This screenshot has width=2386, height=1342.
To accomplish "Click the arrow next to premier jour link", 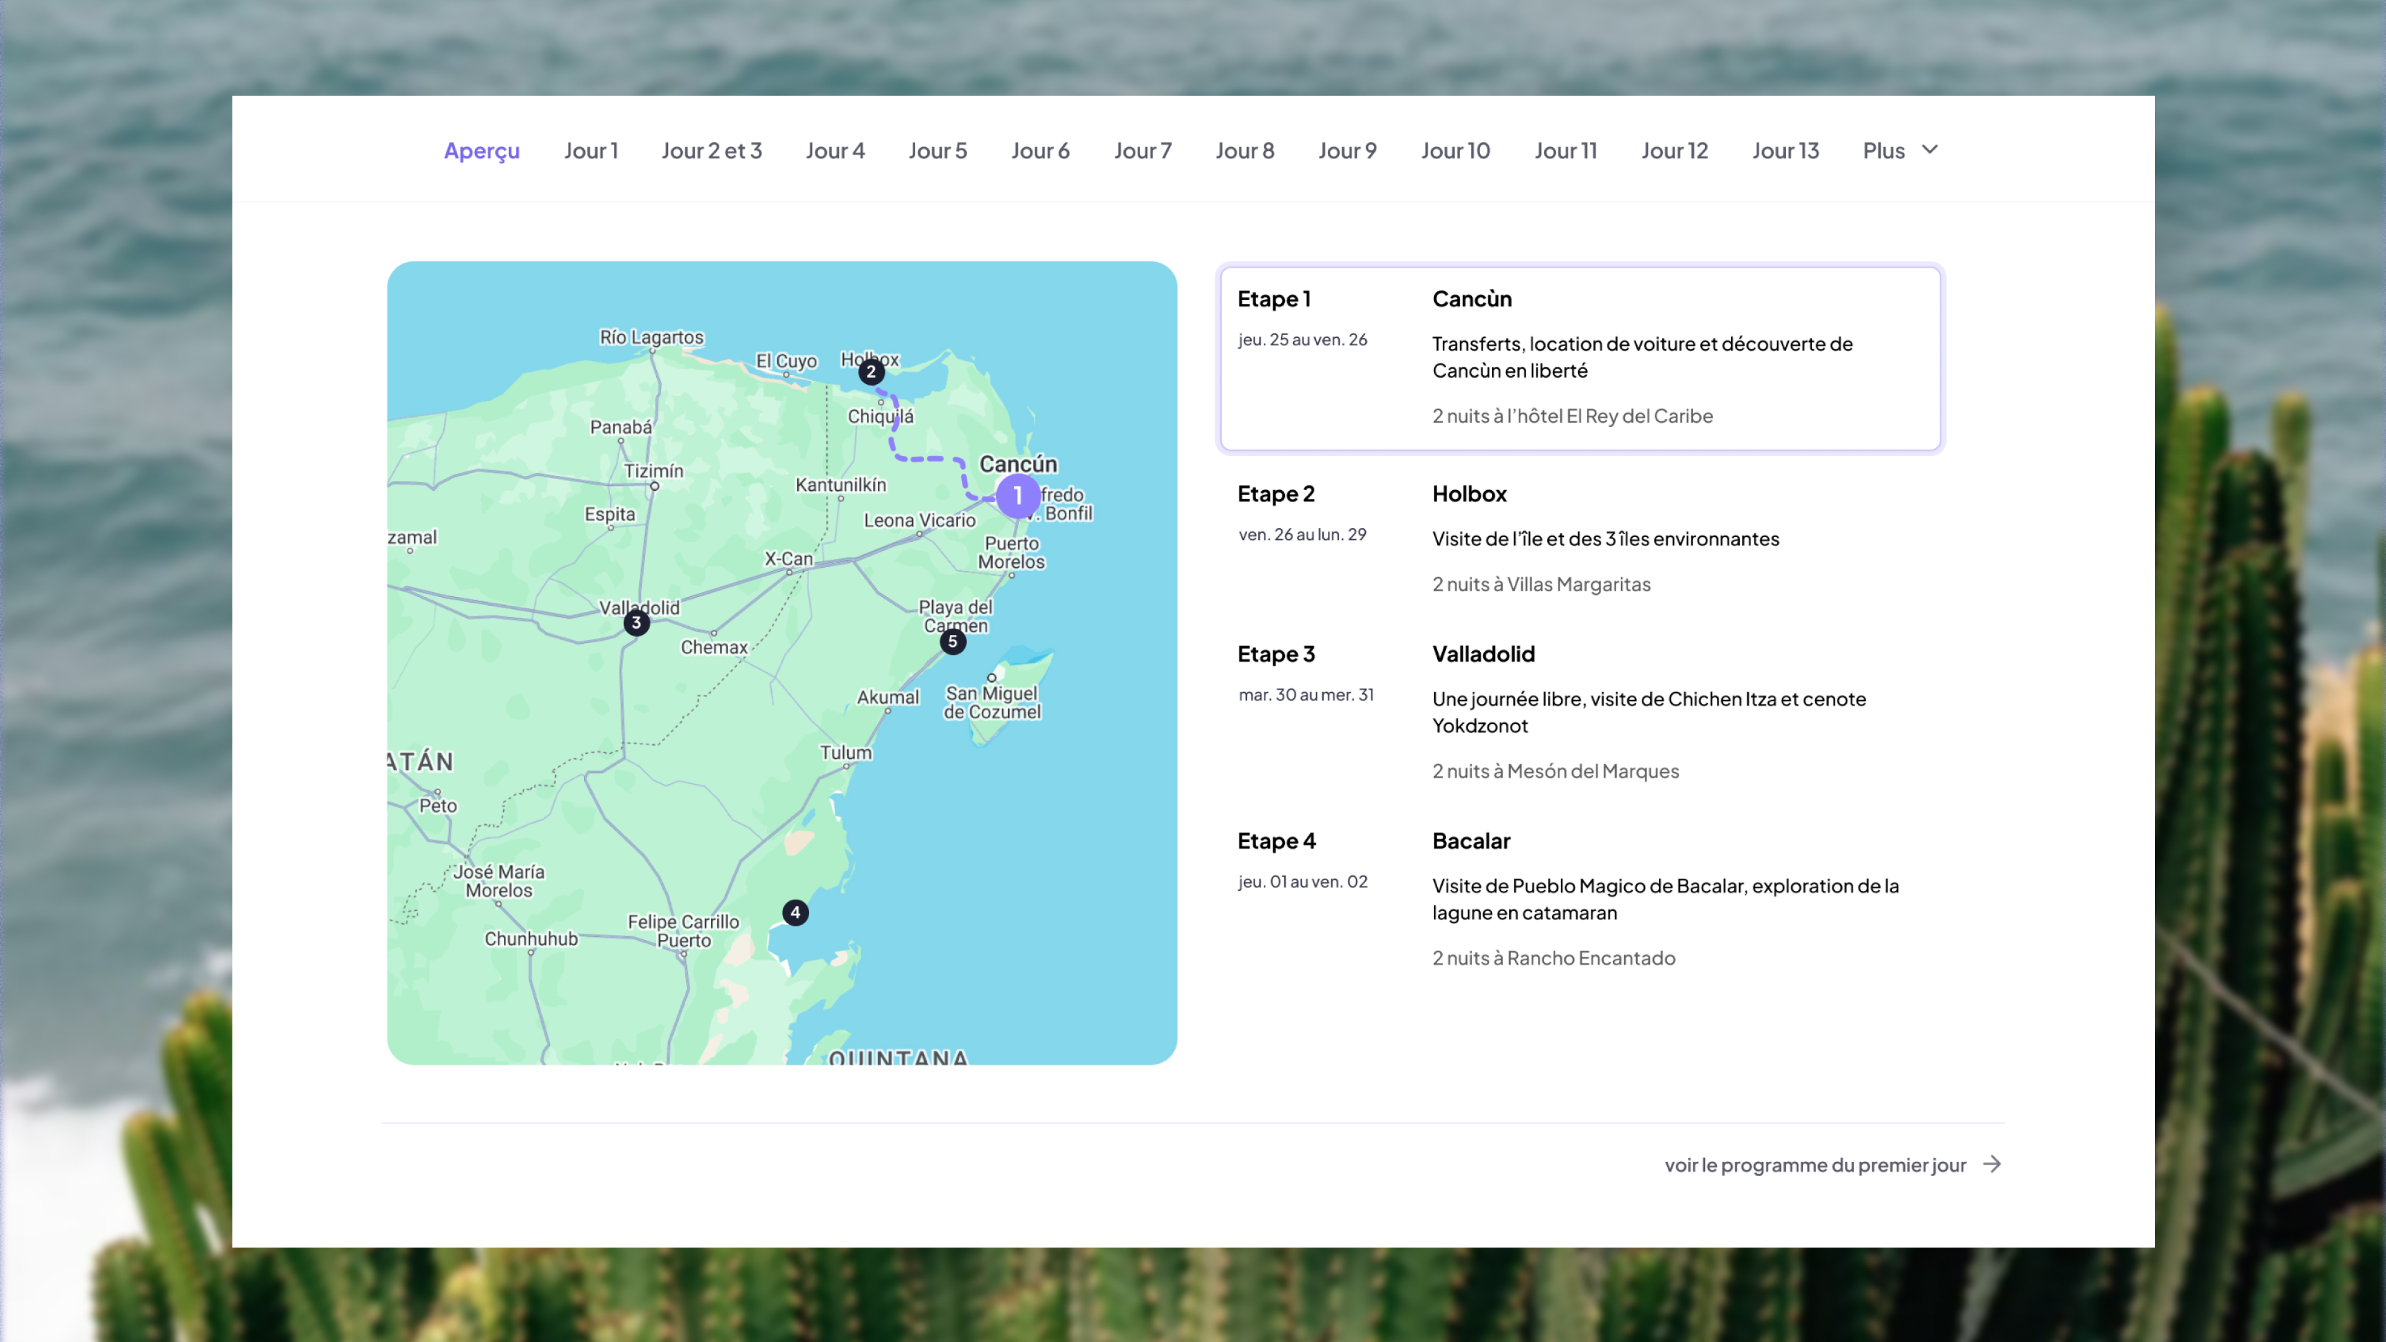I will [1992, 1164].
